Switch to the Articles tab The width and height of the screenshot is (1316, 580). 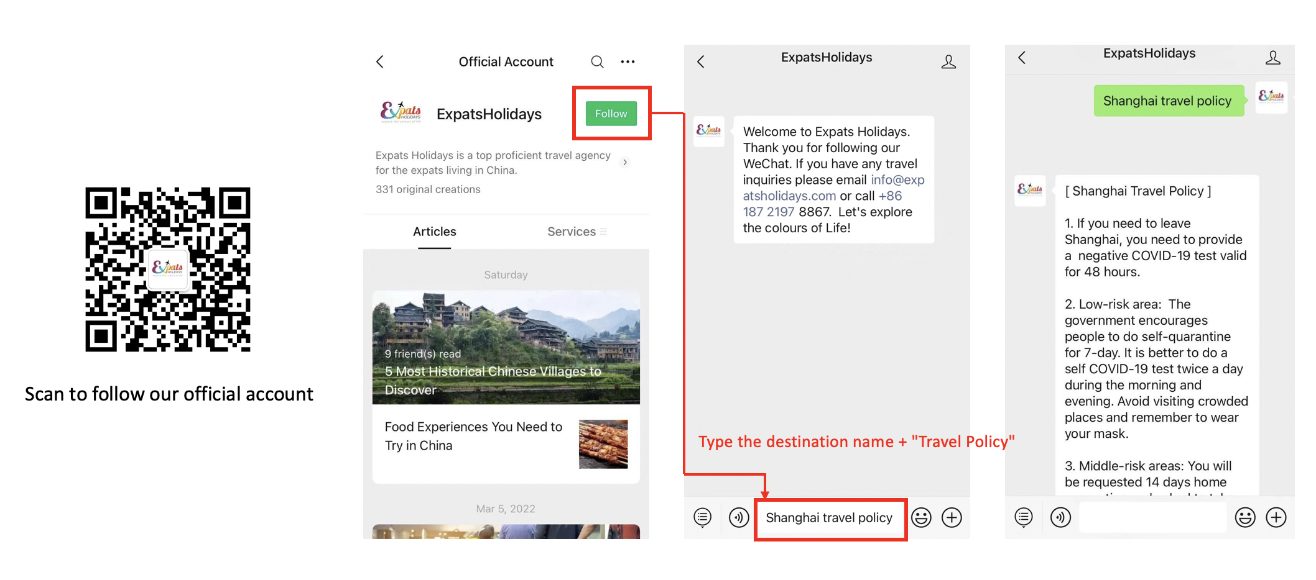click(434, 232)
